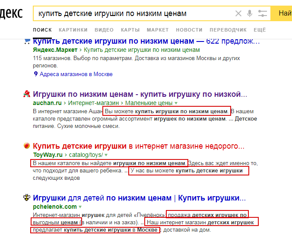Click the map pin icon near store addresses

point(35,74)
